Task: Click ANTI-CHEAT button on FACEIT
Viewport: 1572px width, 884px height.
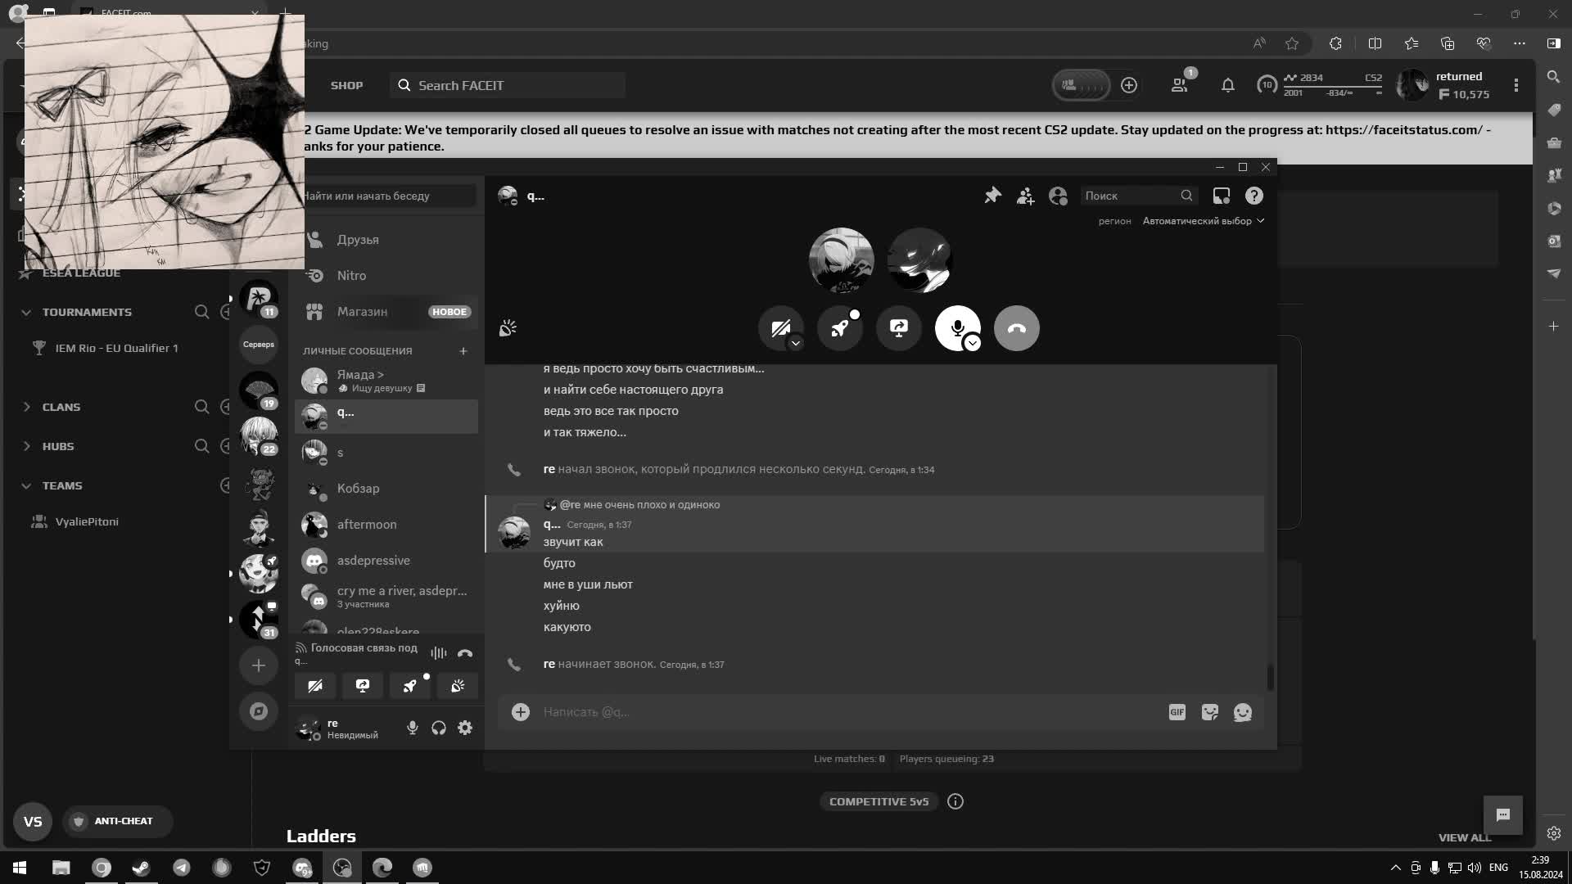Action: (117, 821)
